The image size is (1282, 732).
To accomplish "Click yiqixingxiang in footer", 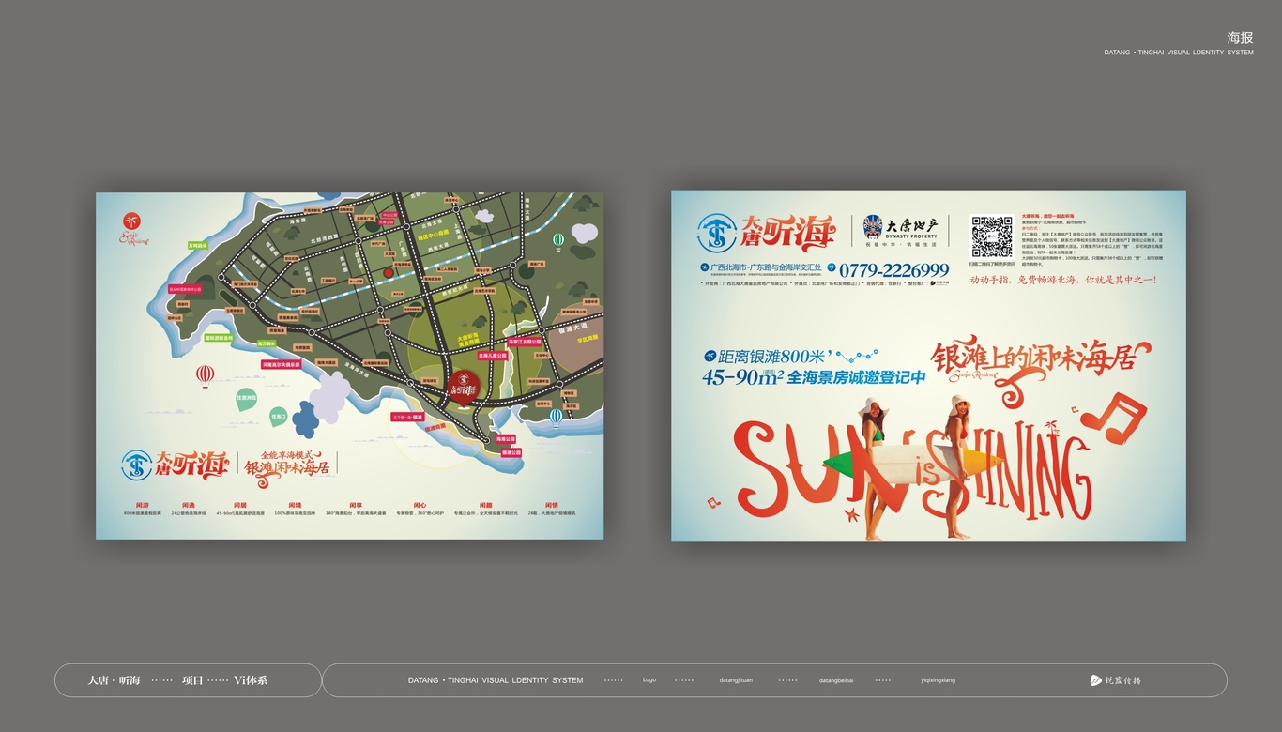I will coord(938,680).
